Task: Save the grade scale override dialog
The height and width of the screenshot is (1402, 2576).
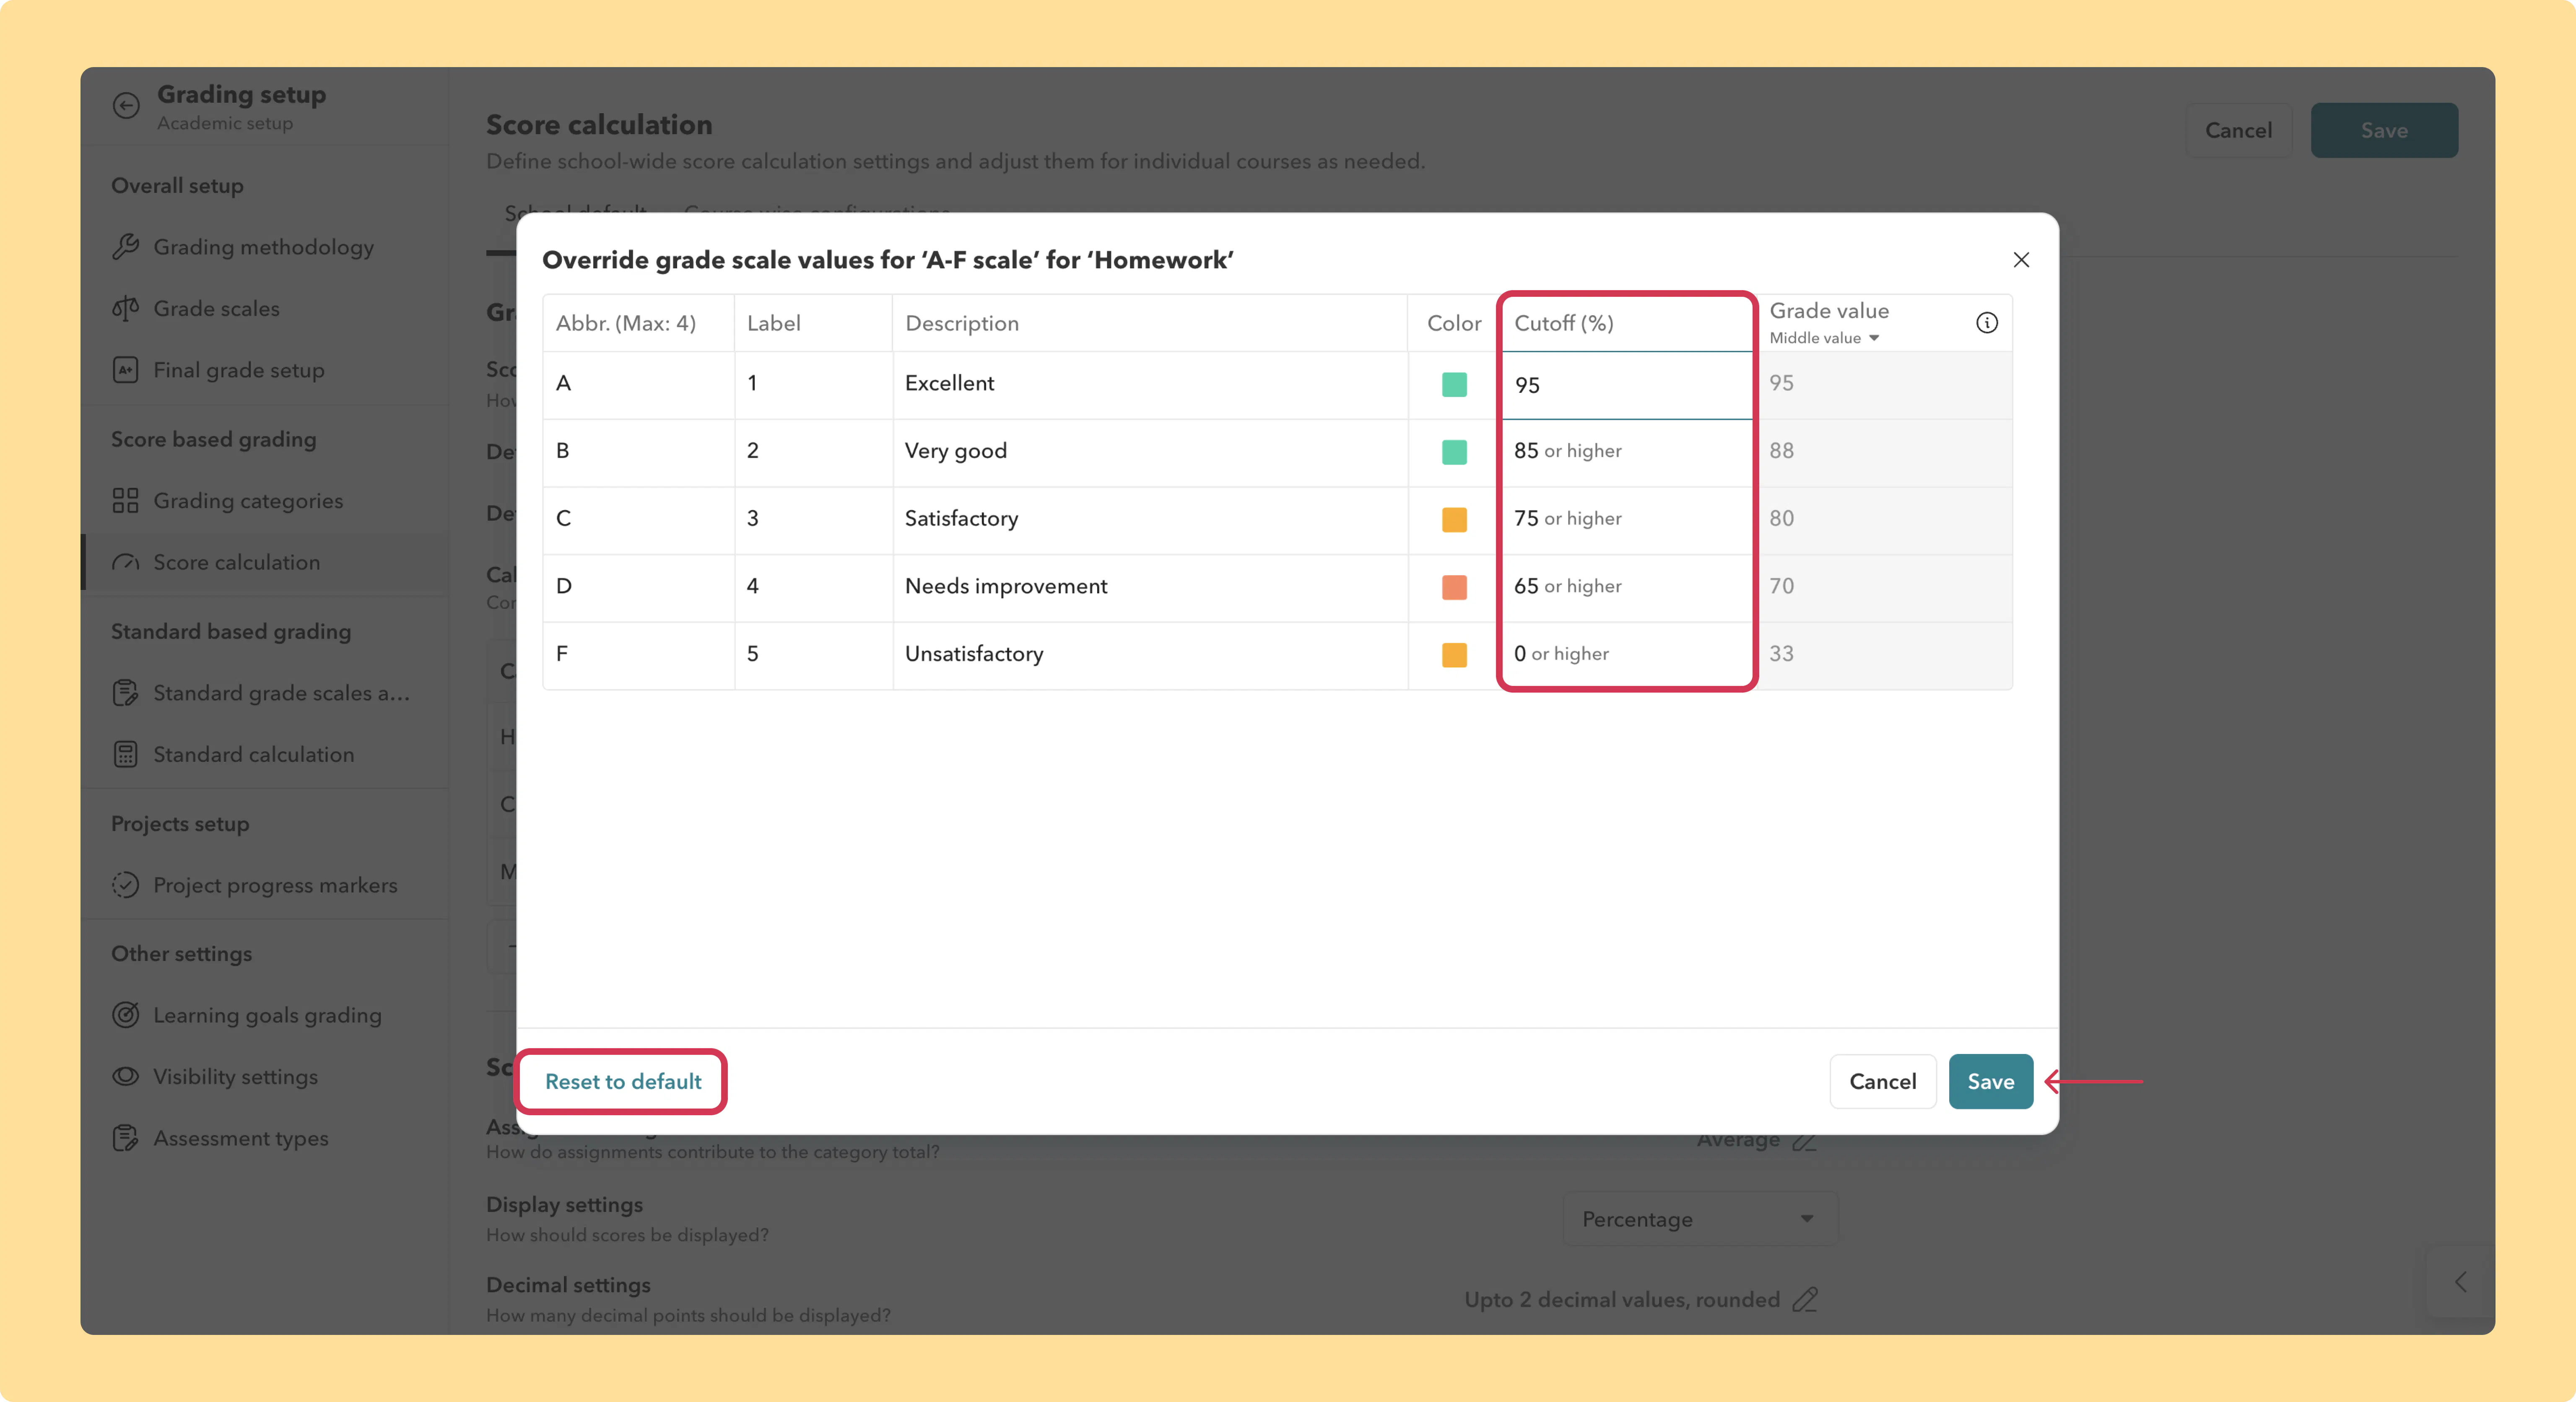Action: [1991, 1082]
